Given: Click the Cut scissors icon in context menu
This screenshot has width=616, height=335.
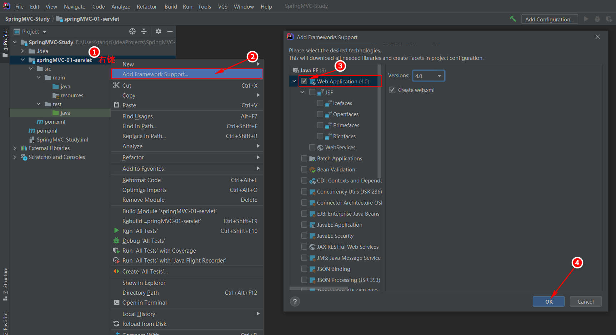Looking at the screenshot, I should [116, 85].
